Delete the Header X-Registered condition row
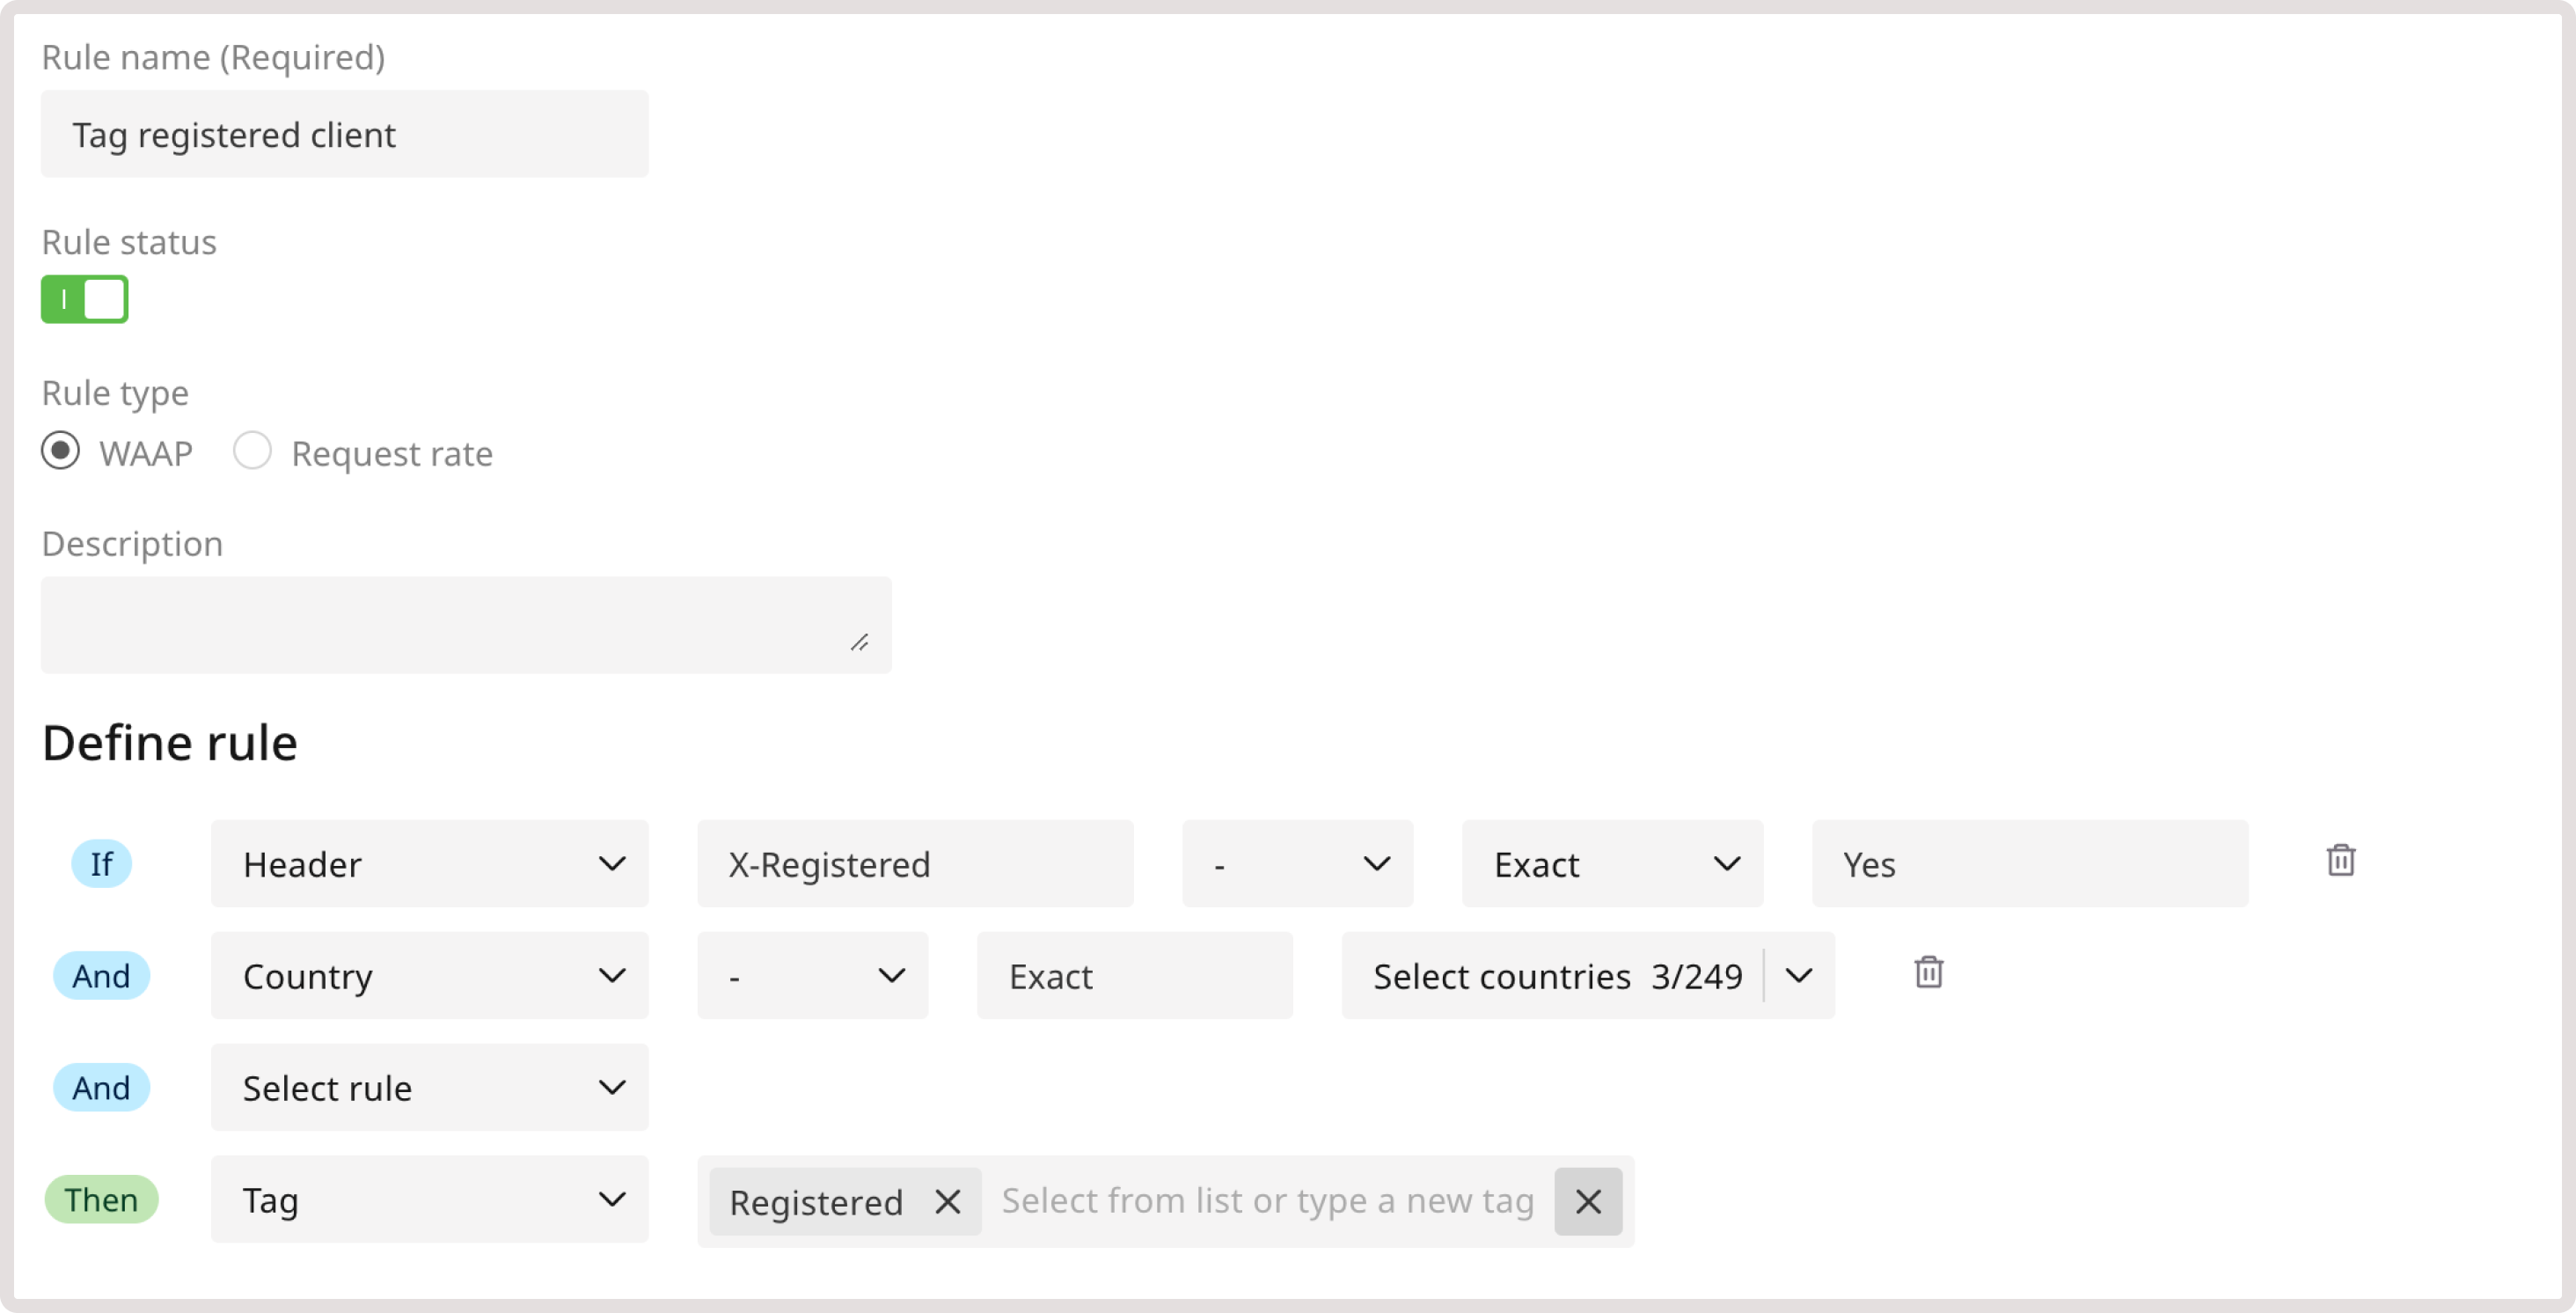This screenshot has height=1313, width=2576. pyautogui.click(x=2340, y=861)
